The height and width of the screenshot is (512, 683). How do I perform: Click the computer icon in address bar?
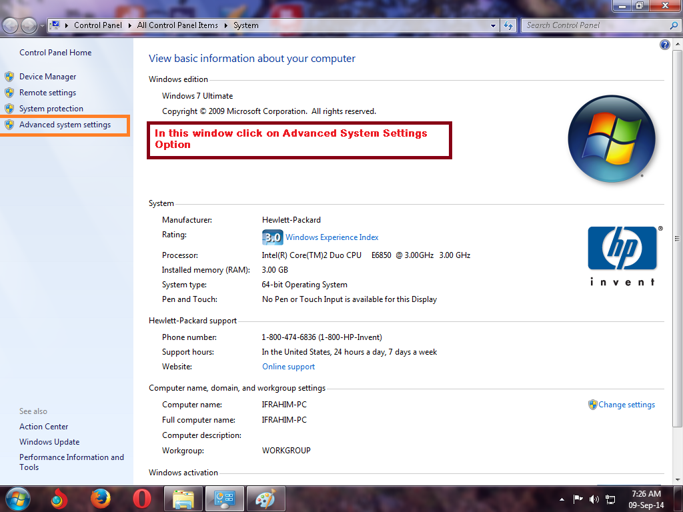click(55, 25)
